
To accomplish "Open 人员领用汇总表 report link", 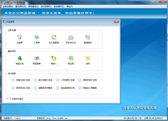I will (x=68, y=80).
